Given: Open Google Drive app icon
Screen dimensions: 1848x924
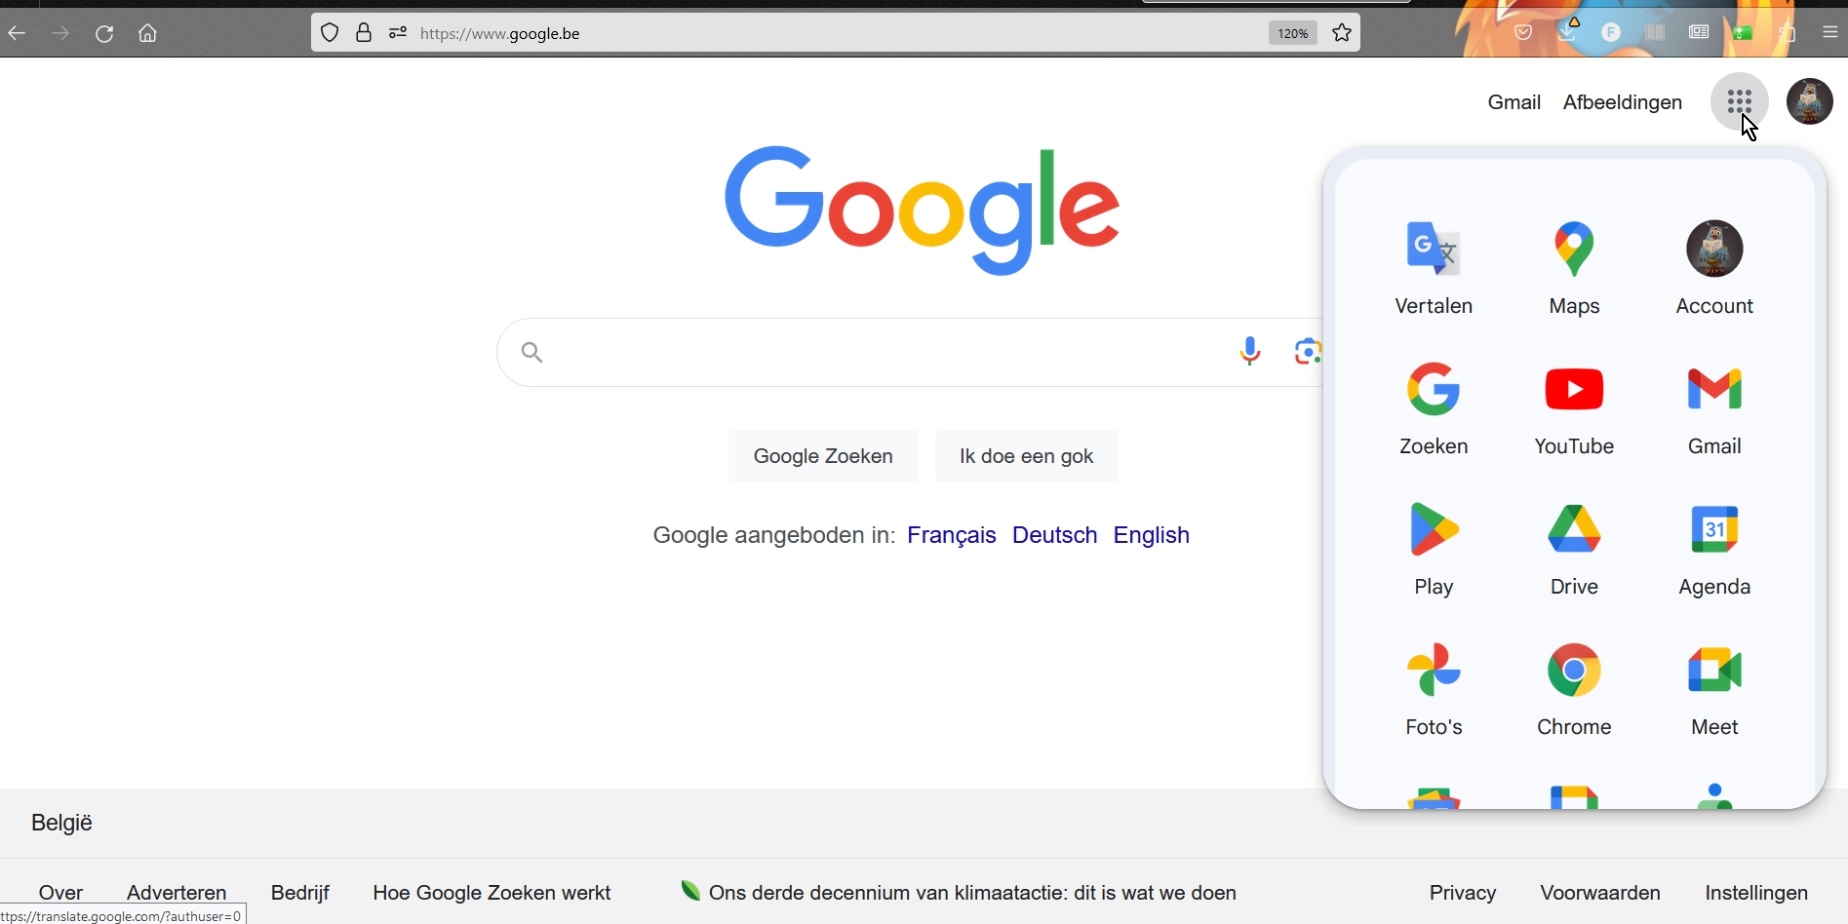Looking at the screenshot, I should [1574, 548].
